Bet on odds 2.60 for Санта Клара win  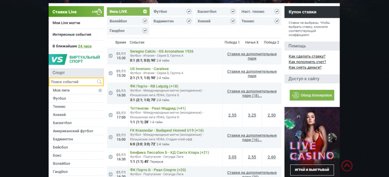click(x=272, y=157)
